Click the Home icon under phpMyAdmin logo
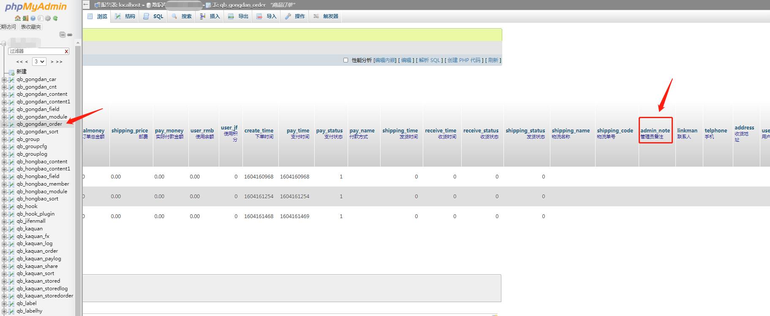This screenshot has width=770, height=316. click(17, 18)
